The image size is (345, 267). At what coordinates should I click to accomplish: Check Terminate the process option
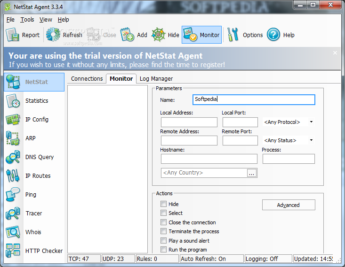163,231
